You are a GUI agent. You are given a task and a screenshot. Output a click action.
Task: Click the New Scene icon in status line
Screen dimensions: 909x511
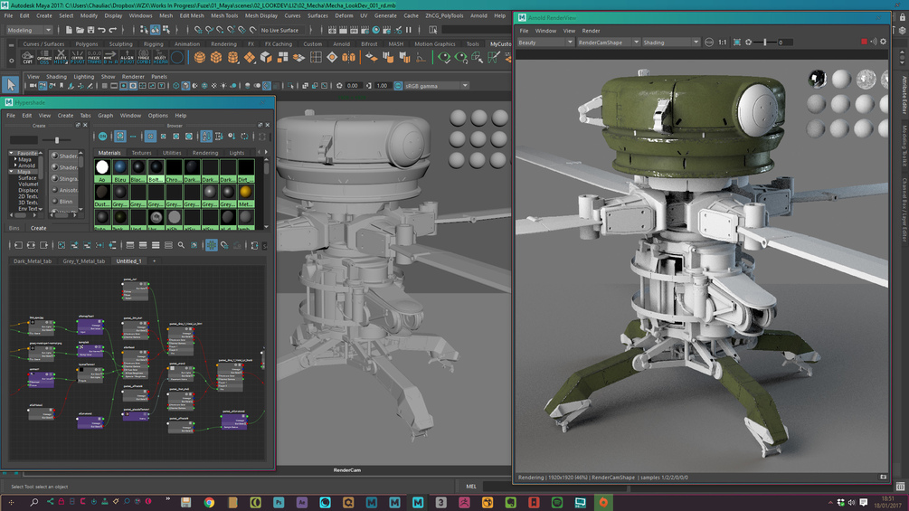tap(69, 30)
